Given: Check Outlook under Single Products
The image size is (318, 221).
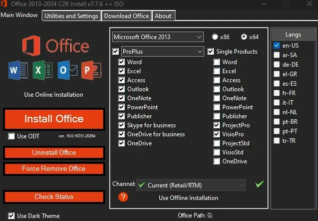Looking at the screenshot, I should [x=217, y=89].
